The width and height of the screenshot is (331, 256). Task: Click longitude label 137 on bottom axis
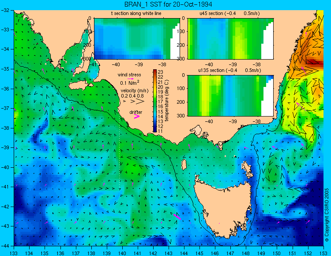(x=76, y=253)
